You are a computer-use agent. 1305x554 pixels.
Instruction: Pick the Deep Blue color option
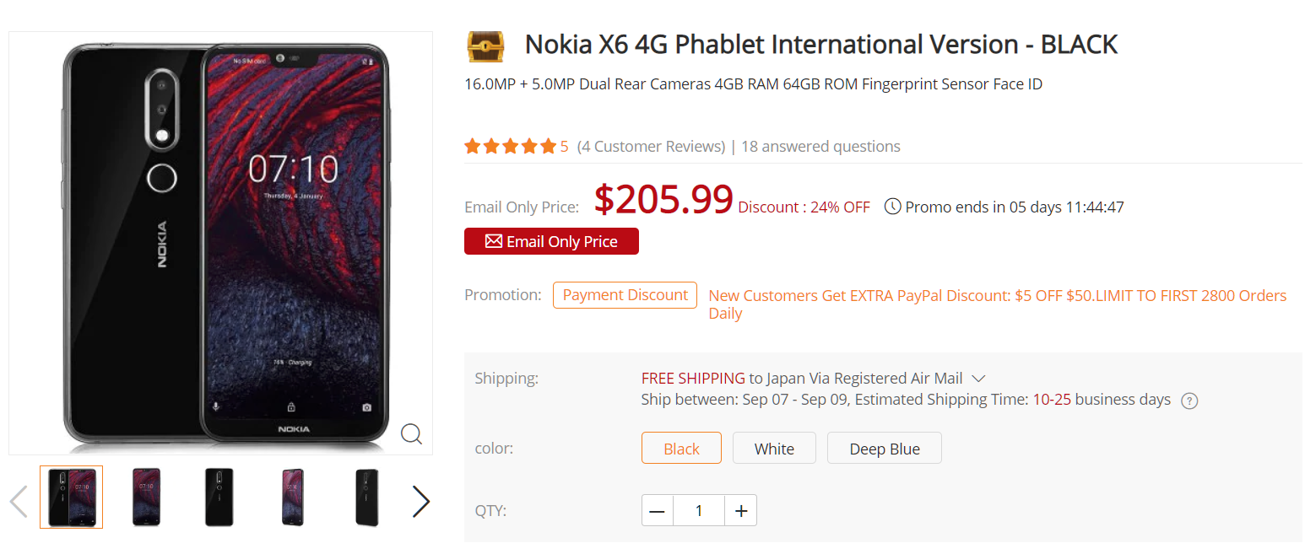coord(884,449)
